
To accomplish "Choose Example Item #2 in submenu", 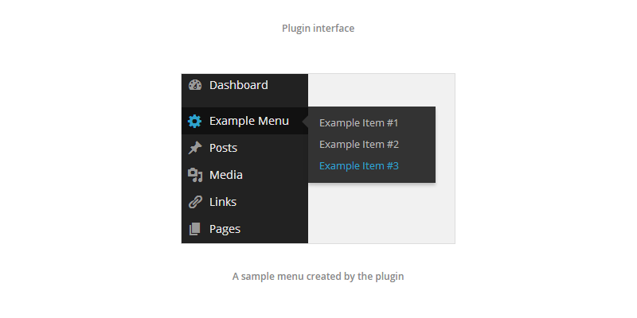I will pyautogui.click(x=358, y=145).
